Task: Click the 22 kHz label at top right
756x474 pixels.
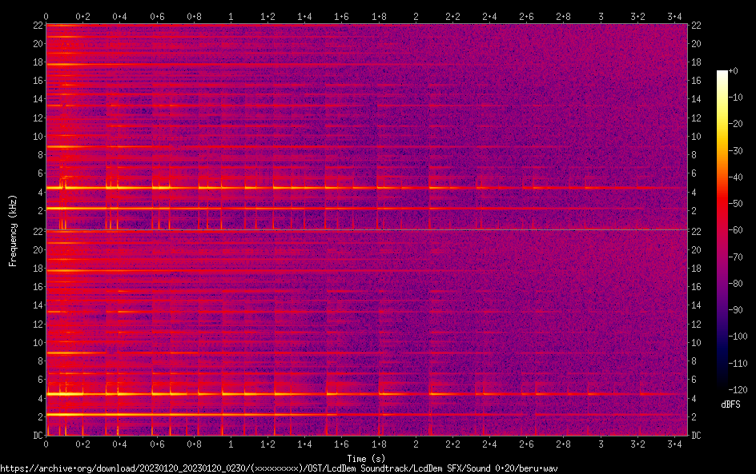Action: (697, 26)
